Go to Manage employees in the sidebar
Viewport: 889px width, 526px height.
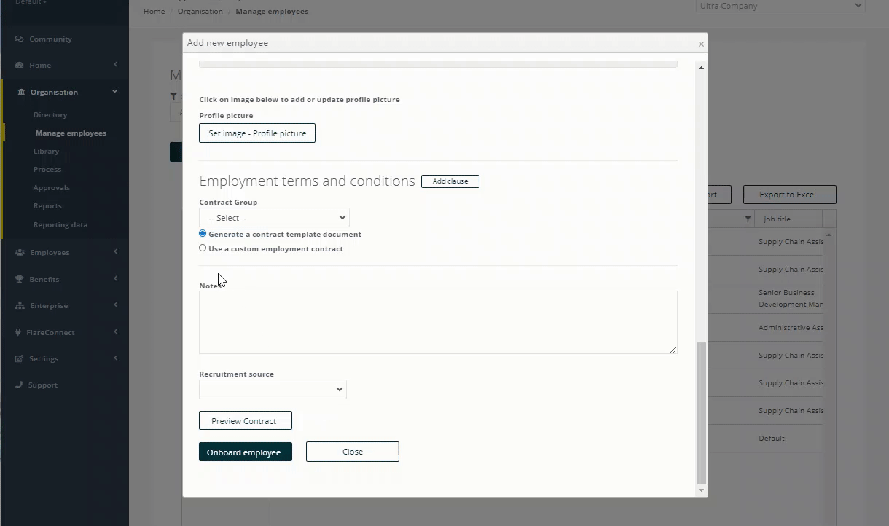71,133
